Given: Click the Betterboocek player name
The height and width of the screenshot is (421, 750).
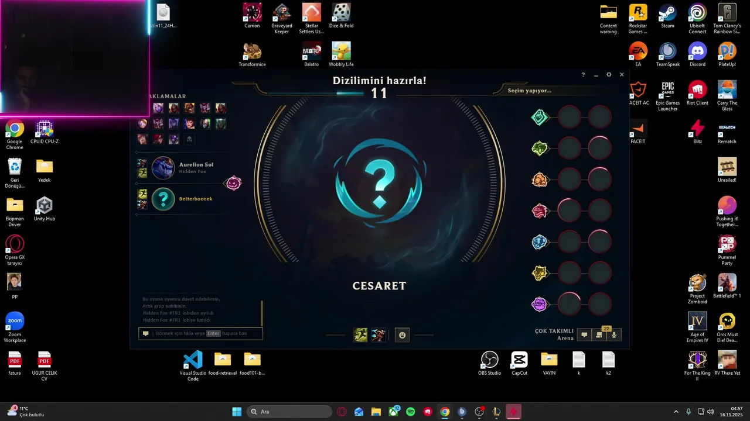Looking at the screenshot, I should [196, 199].
